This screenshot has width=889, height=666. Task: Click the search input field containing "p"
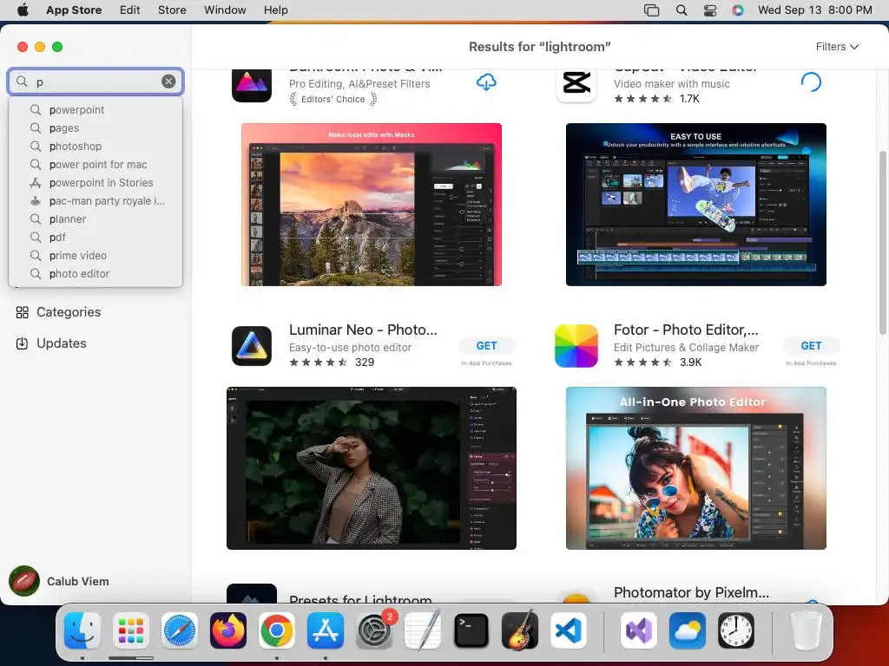(95, 82)
